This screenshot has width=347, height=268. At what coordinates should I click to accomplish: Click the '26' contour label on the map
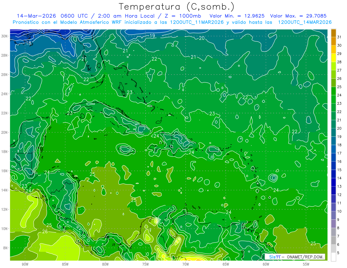(45, 232)
